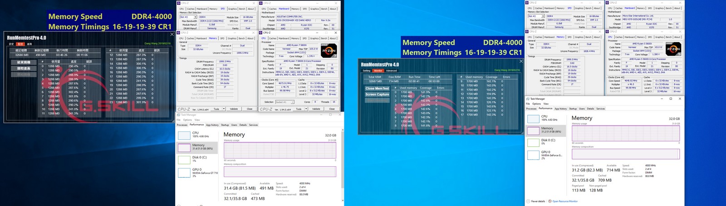Open Options menu in GT 710 Task Manager
726x206 pixels.
click(x=187, y=120)
